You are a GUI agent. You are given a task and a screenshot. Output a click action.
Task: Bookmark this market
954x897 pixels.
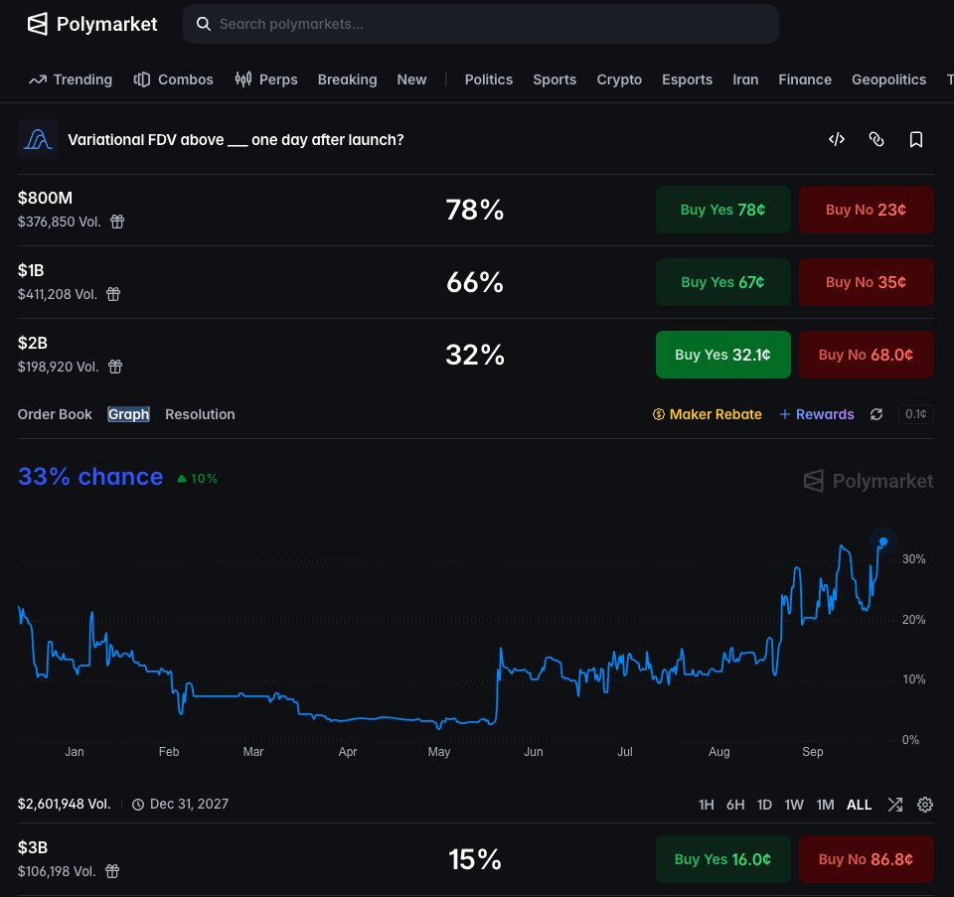click(x=915, y=139)
